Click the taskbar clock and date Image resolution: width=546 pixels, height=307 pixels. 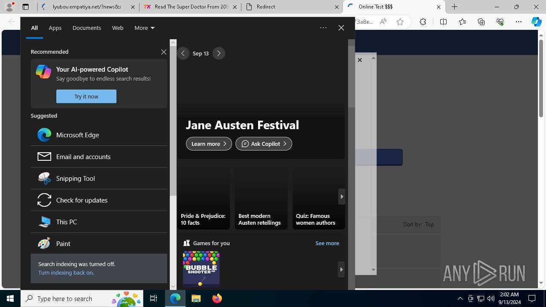coord(509,298)
